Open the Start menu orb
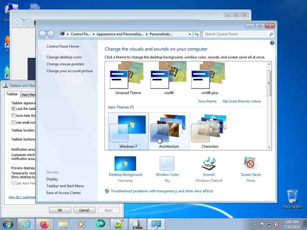Screen dimensions: 307x230 8,224
